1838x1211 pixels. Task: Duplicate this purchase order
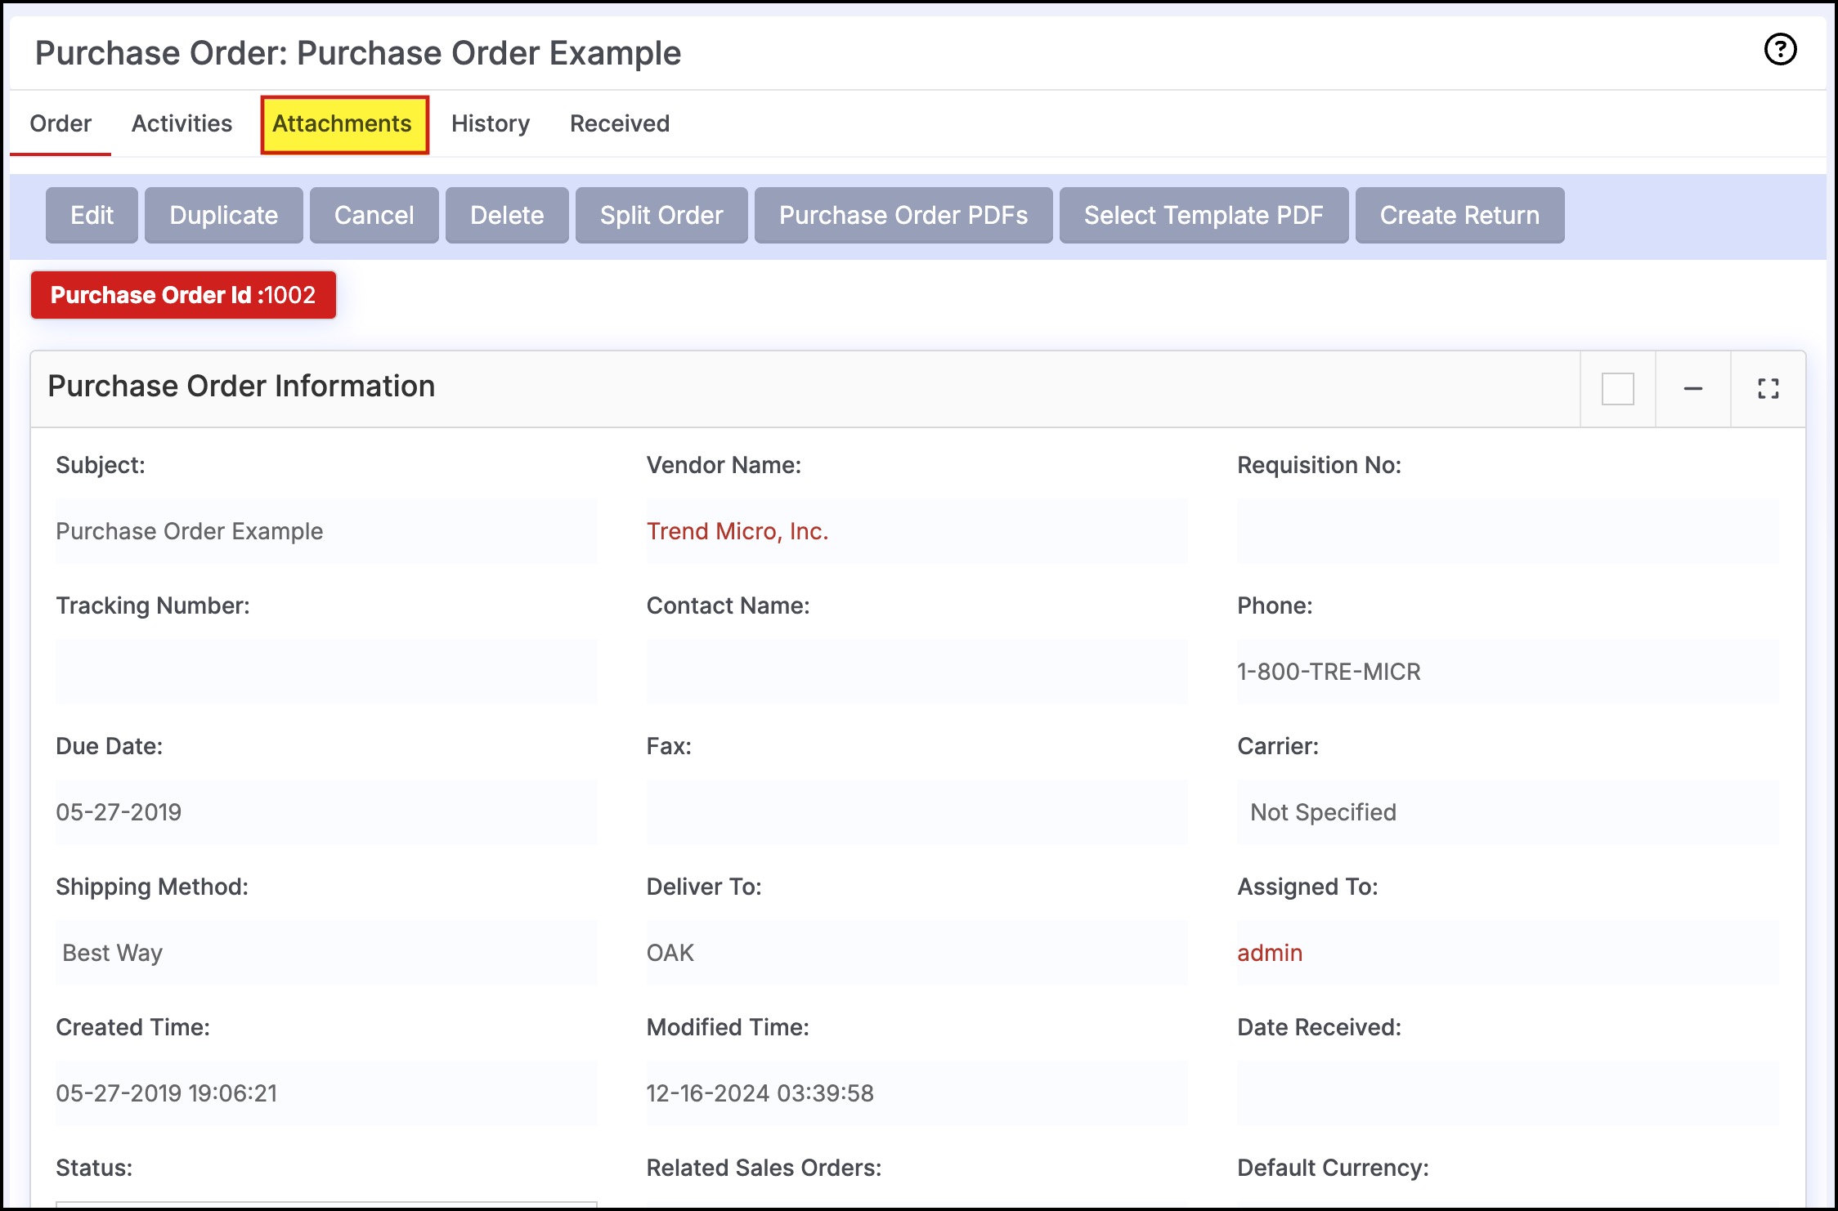[x=223, y=216]
